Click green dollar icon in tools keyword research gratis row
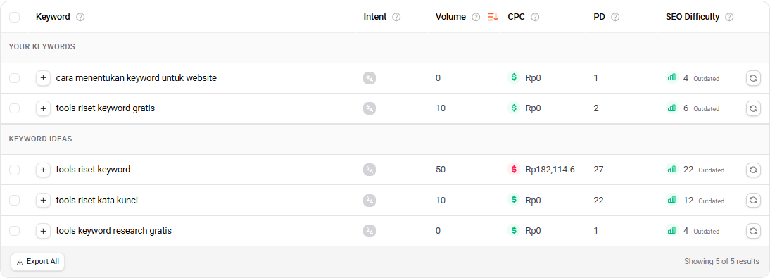Viewport: 770px width, 278px height. [x=514, y=230]
